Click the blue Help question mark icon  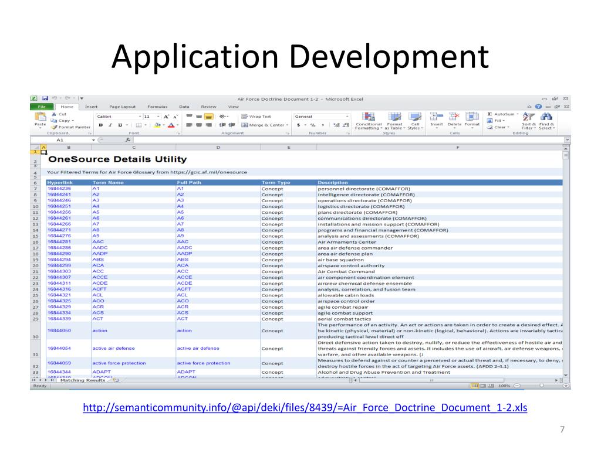[x=539, y=107]
